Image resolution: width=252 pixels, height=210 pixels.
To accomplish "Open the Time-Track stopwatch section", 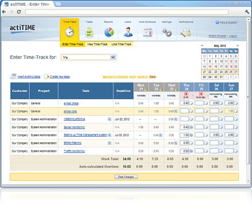I will pos(69,30).
